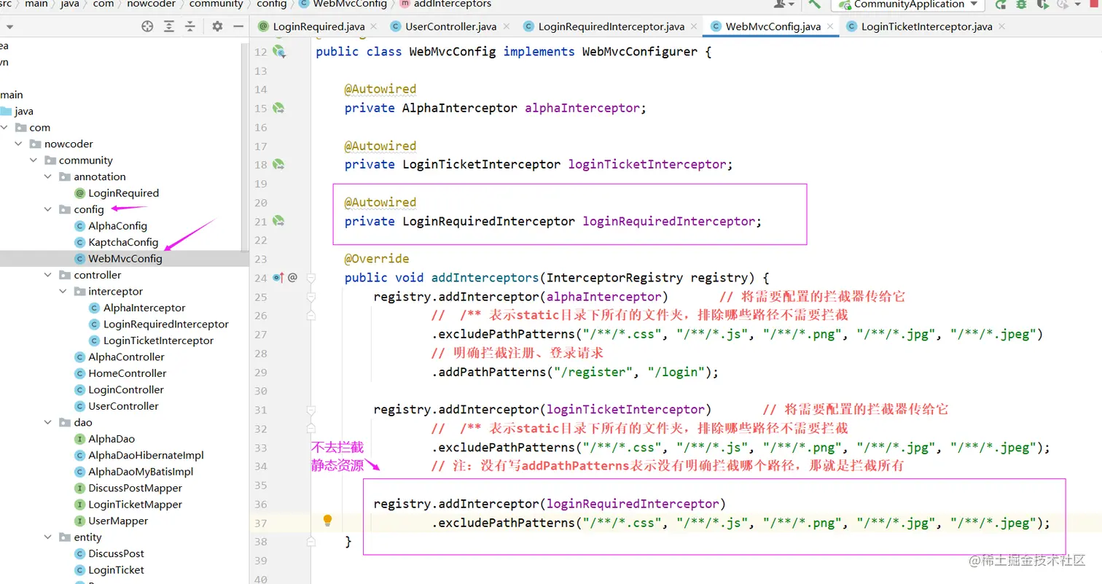Click WebMvcConfigurer in the class declaration
The height and width of the screenshot is (584, 1102).
click(x=639, y=52)
